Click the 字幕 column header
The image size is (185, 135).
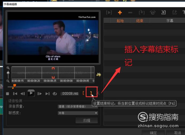click(x=170, y=21)
